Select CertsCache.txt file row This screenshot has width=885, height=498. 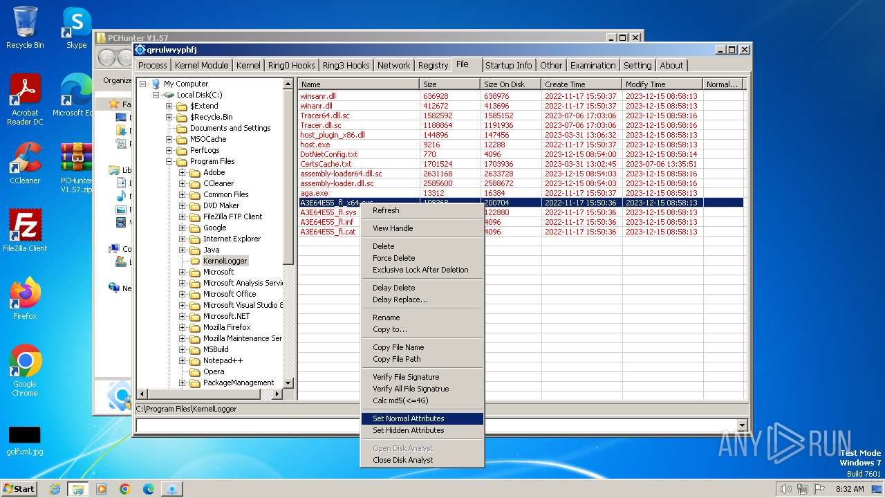pyautogui.click(x=521, y=164)
